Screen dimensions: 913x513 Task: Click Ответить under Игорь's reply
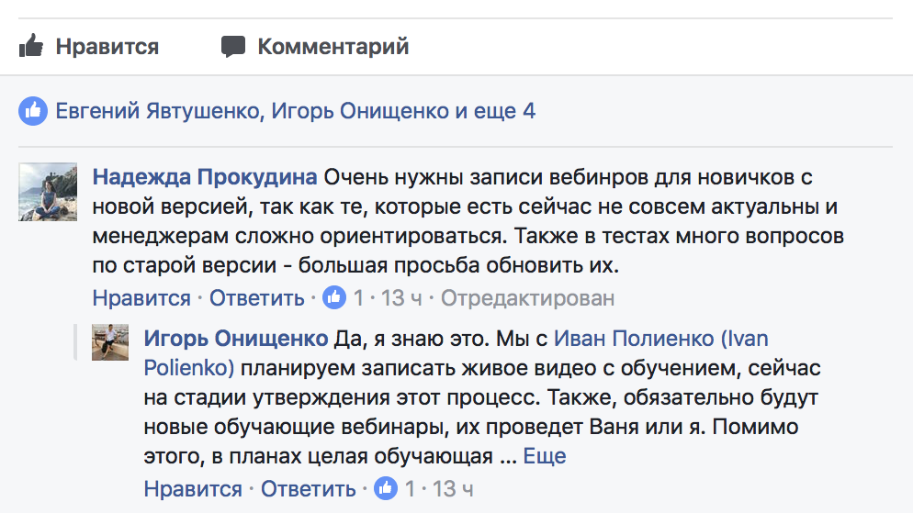(x=308, y=488)
